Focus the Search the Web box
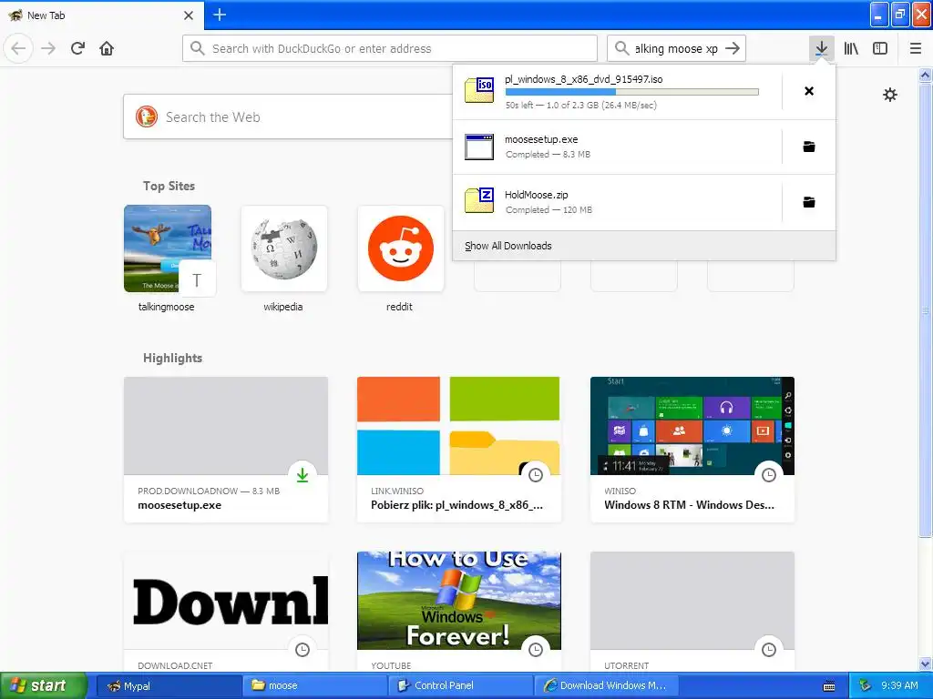 pyautogui.click(x=288, y=116)
